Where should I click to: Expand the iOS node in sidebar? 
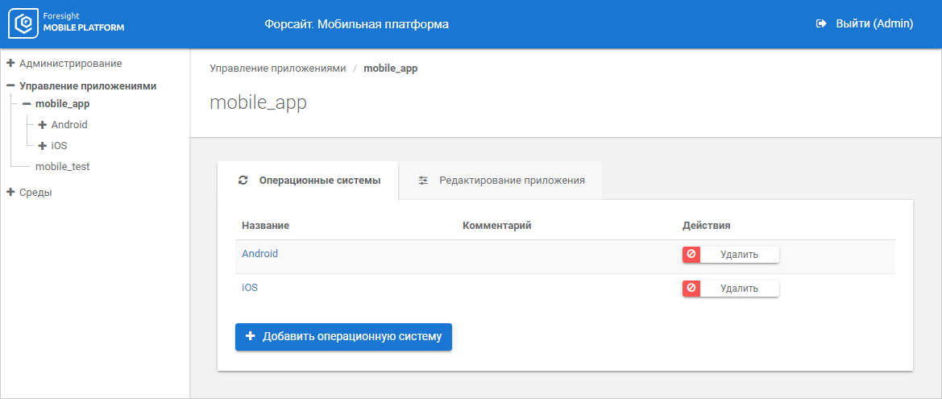[43, 146]
